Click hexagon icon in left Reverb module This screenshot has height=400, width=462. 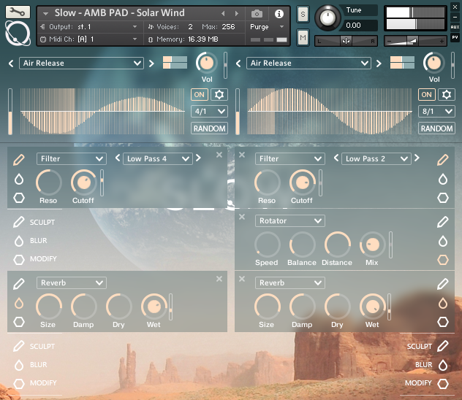coord(19,322)
